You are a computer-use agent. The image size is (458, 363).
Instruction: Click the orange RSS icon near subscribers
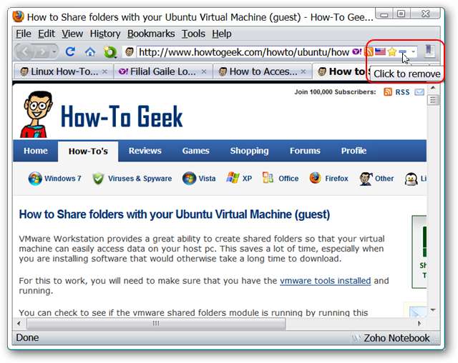(x=388, y=92)
